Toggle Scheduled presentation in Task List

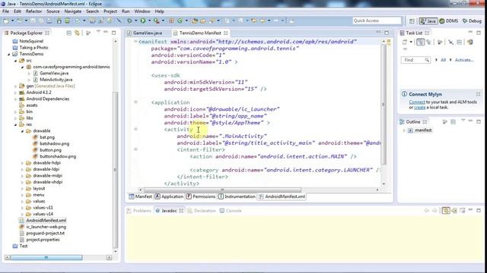pos(429,42)
